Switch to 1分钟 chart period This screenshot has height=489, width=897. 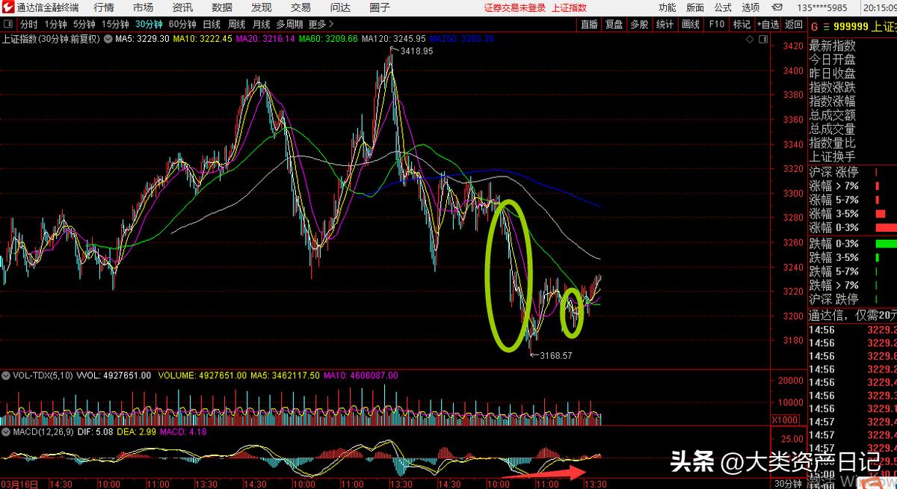pos(55,24)
